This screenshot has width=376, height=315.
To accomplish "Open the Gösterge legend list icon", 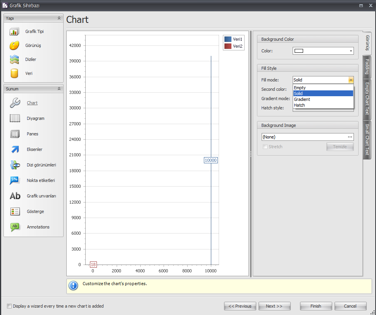I will click(x=15, y=211).
